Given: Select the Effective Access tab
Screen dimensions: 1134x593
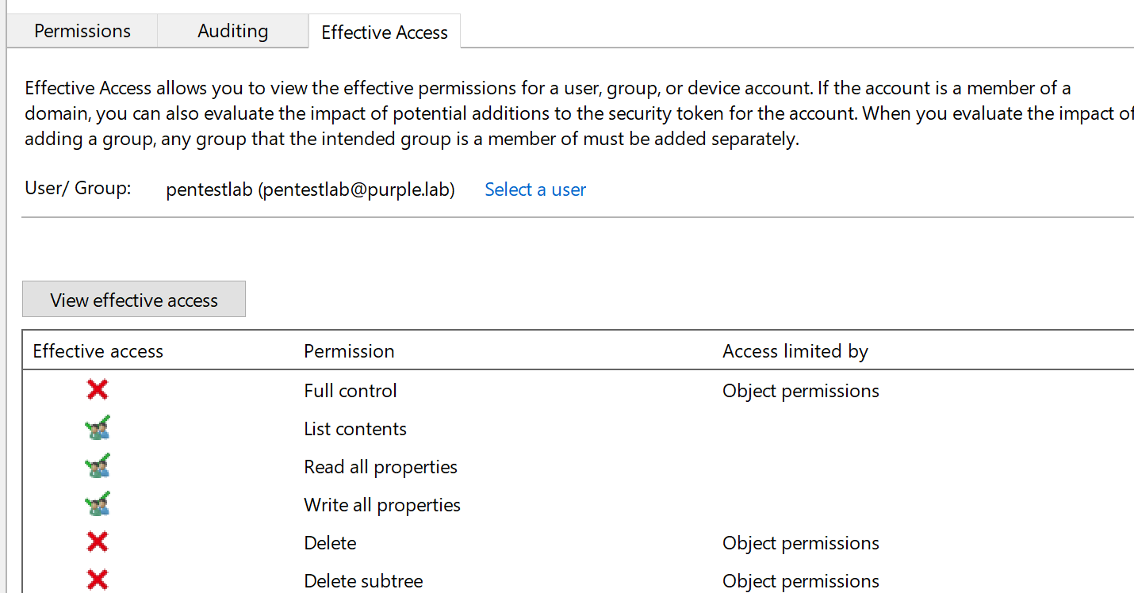Looking at the screenshot, I should tap(384, 33).
